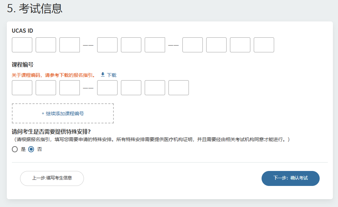Click the second 课程编号 input box
Image resolution: width=338 pixels, height=207 pixels.
pyautogui.click(x=46, y=87)
